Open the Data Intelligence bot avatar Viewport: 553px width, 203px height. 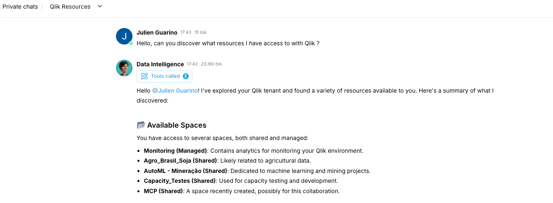tap(124, 68)
